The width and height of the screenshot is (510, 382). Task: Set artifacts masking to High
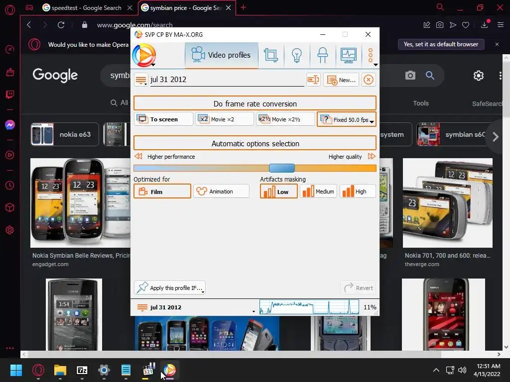pos(358,191)
